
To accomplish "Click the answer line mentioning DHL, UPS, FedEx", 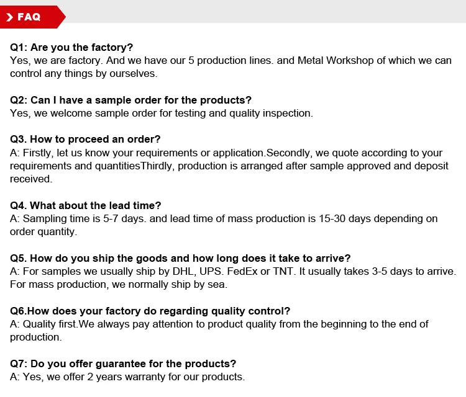I will pyautogui.click(x=233, y=271).
